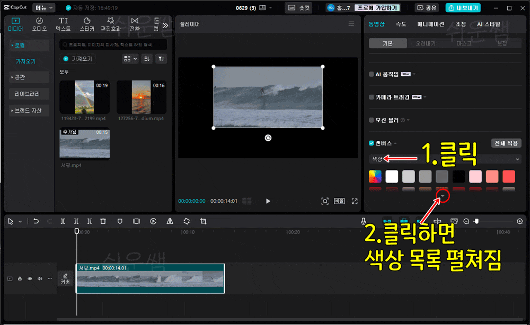Open the 텍스트 media tab
The height and width of the screenshot is (325, 530).
[63, 25]
